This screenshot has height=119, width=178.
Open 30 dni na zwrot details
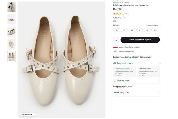point(136,81)
